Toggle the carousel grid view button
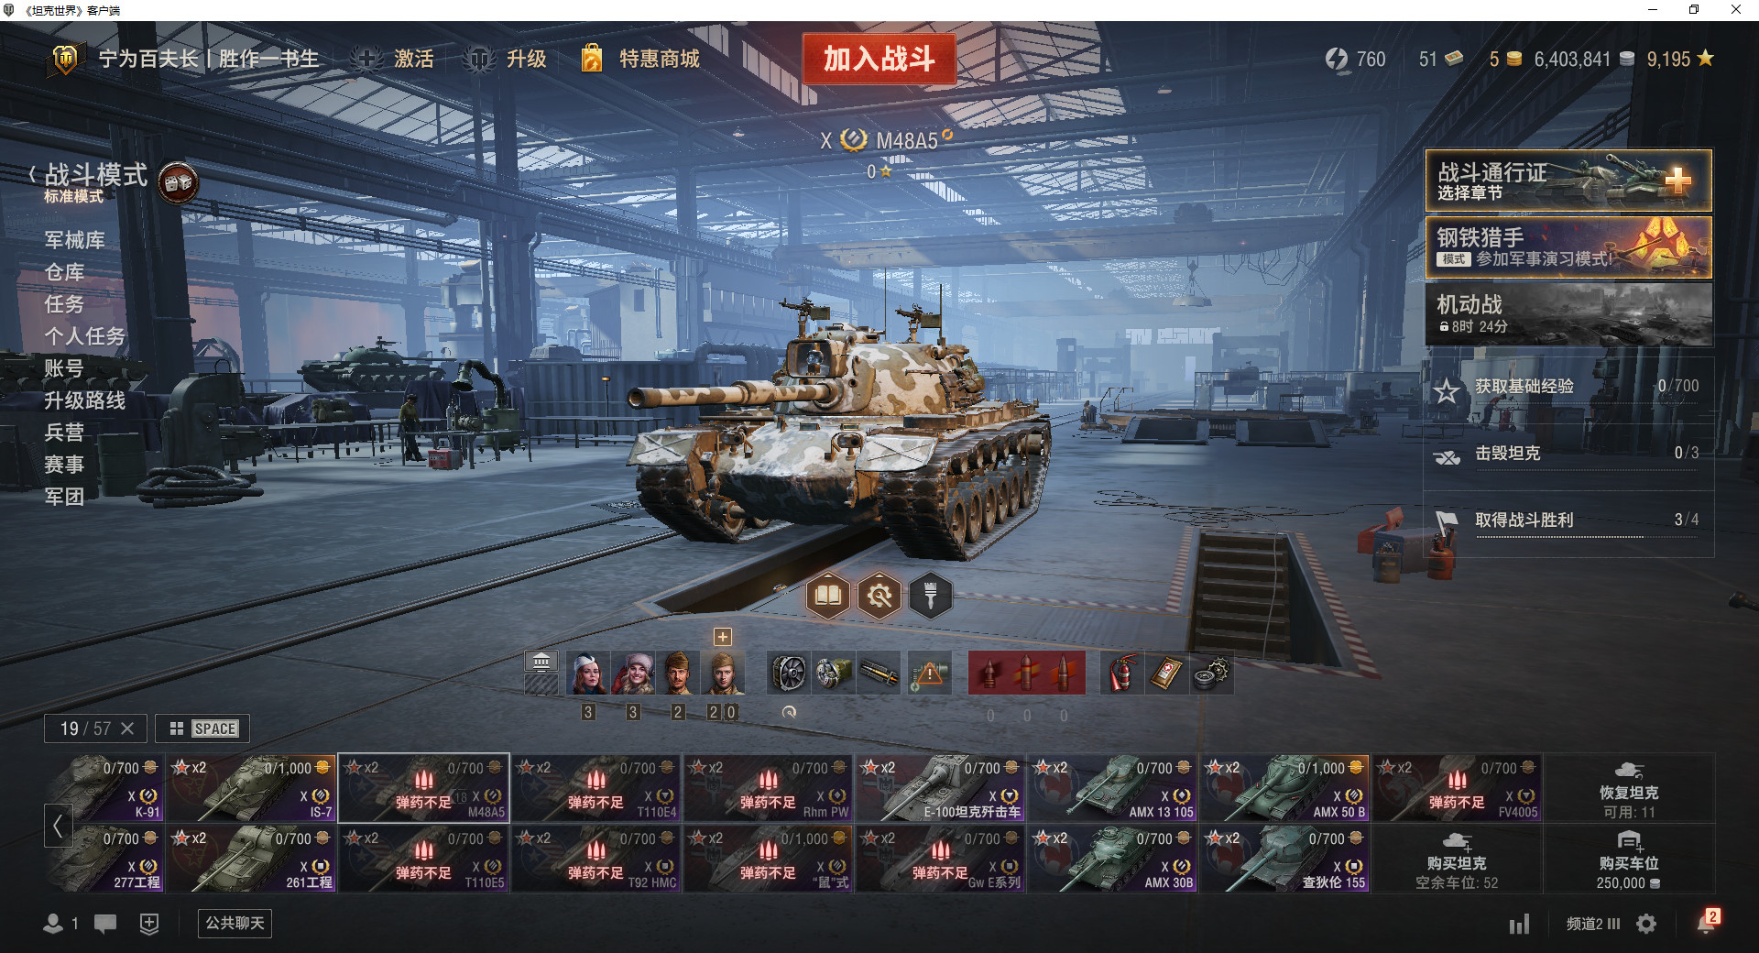 point(202,728)
